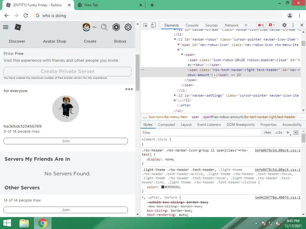The height and width of the screenshot is (229, 306).
Task: Show more DevTools tabs chevron
Action: point(246,25)
